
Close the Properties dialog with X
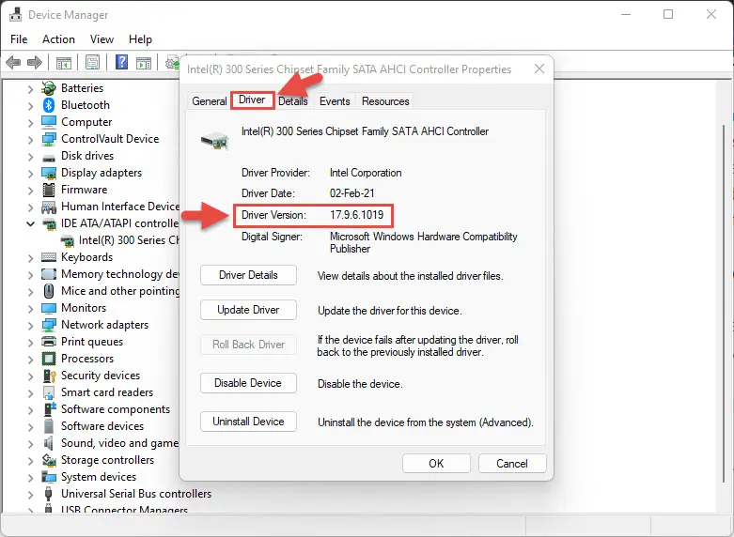click(x=539, y=69)
